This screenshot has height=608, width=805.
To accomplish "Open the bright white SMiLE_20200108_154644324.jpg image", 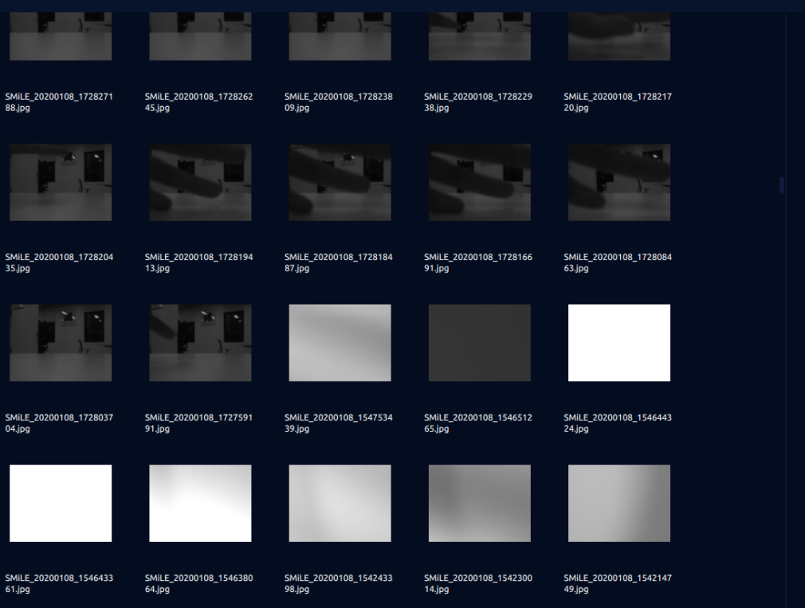I will [x=618, y=342].
